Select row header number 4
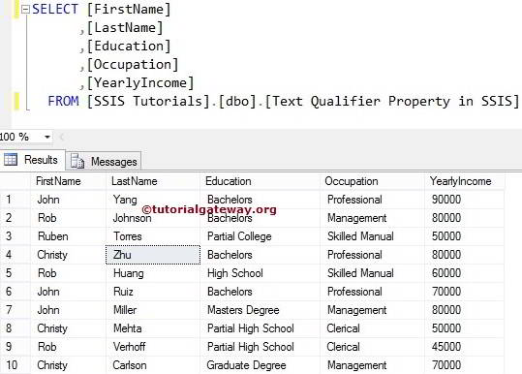 pos(15,255)
